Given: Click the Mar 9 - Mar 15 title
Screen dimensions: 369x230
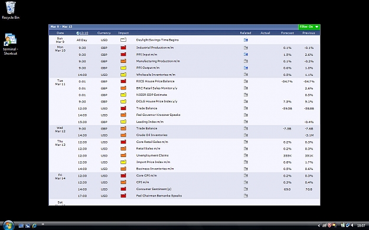Looking at the screenshot, I should (x=61, y=26).
